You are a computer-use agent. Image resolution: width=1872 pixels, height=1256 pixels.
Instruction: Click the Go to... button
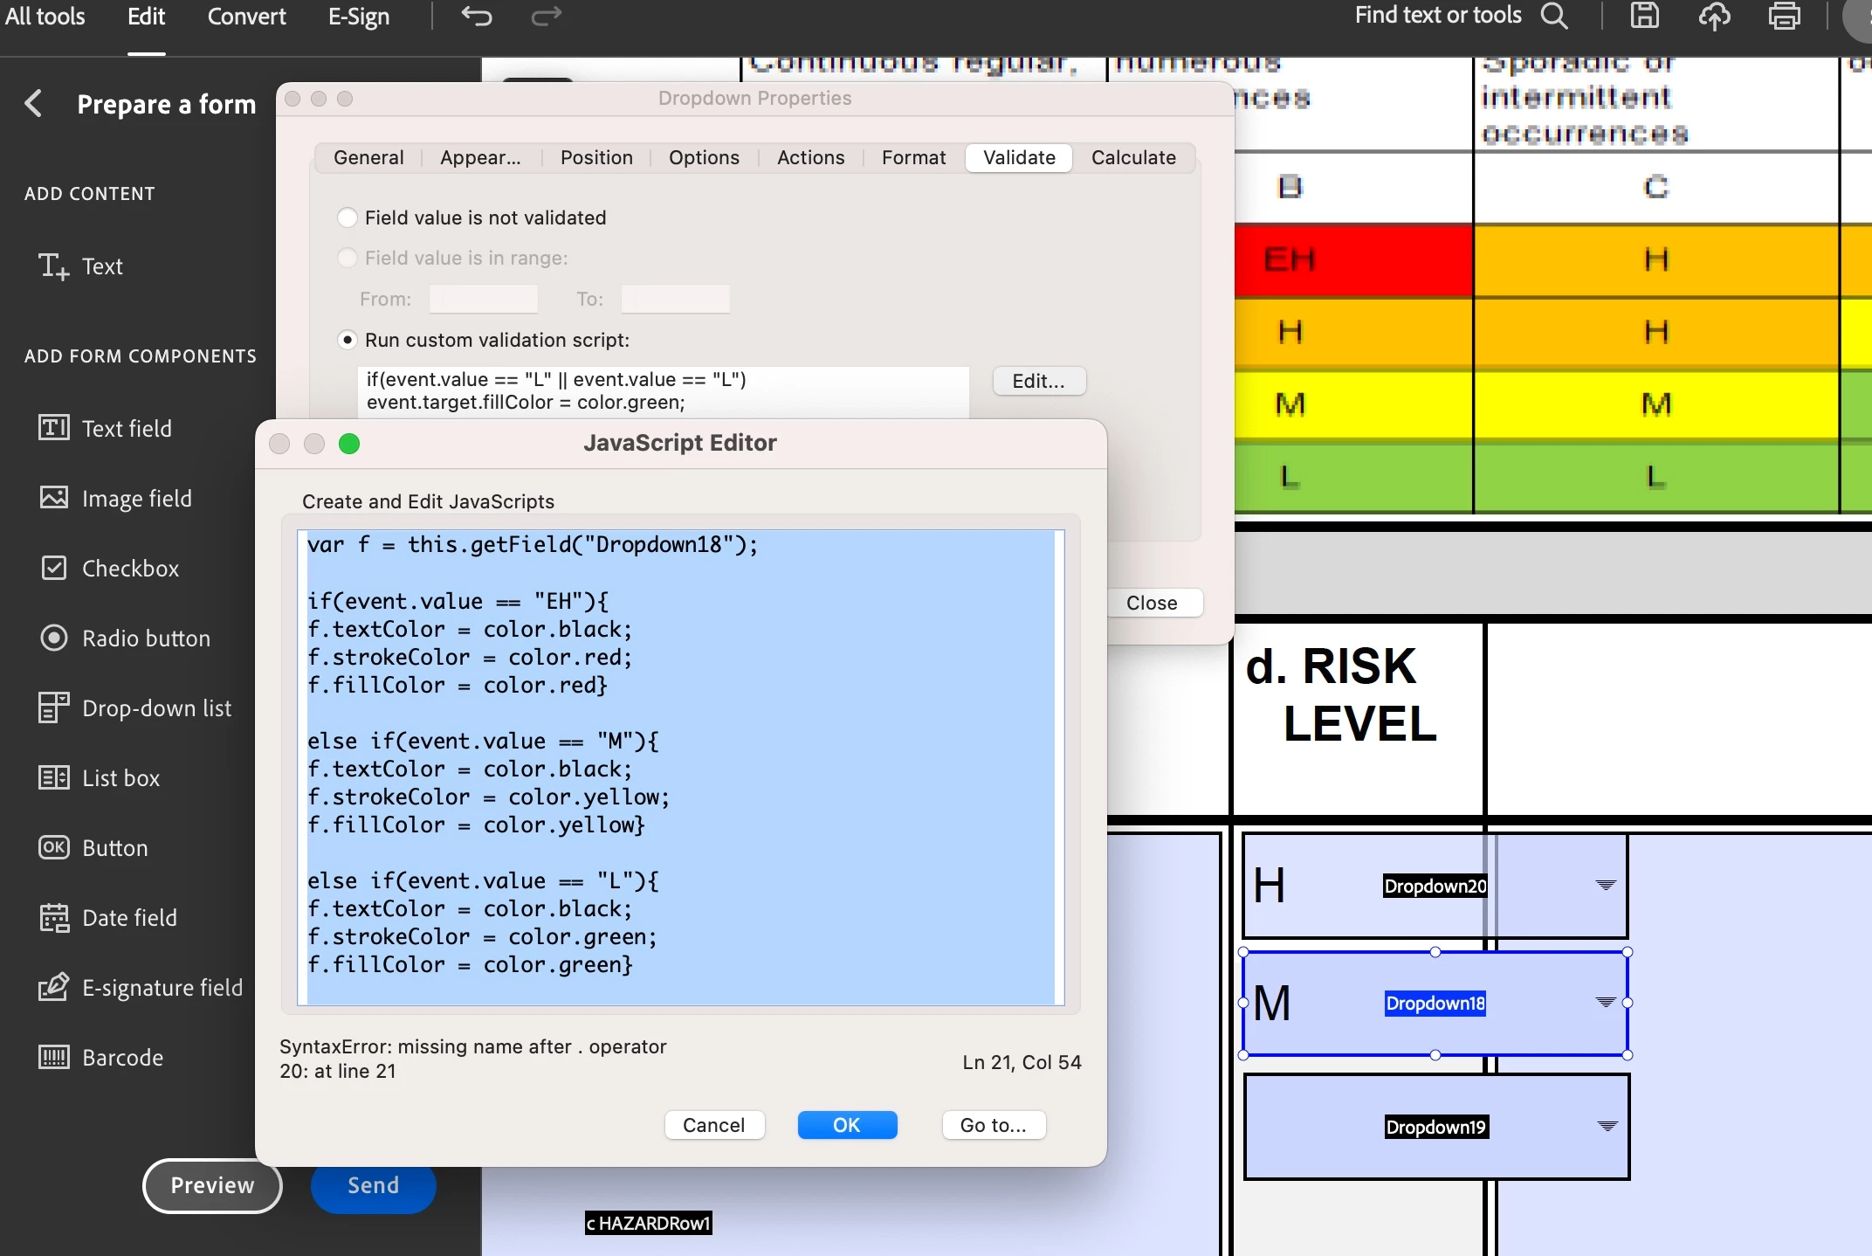coord(993,1125)
